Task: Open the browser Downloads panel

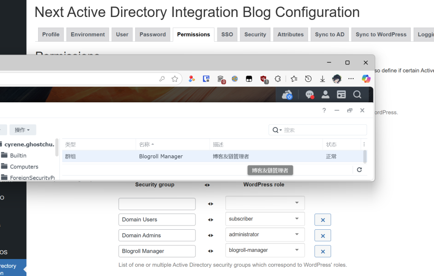Action: point(323,79)
